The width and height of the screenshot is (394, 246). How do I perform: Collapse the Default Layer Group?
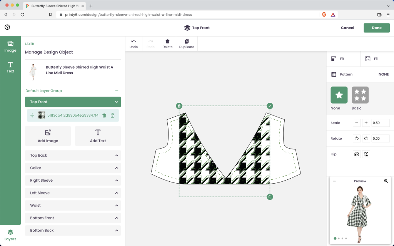coord(116,91)
